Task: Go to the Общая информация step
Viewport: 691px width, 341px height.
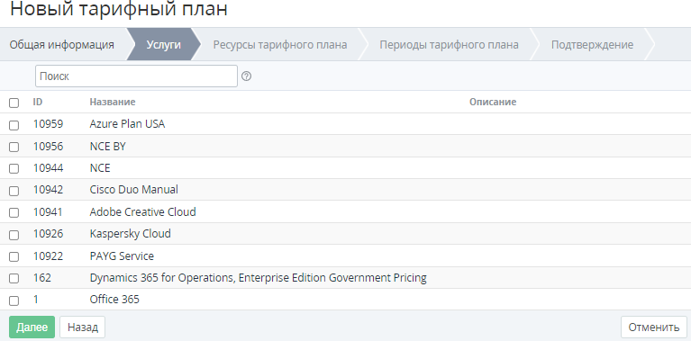Action: click(62, 44)
